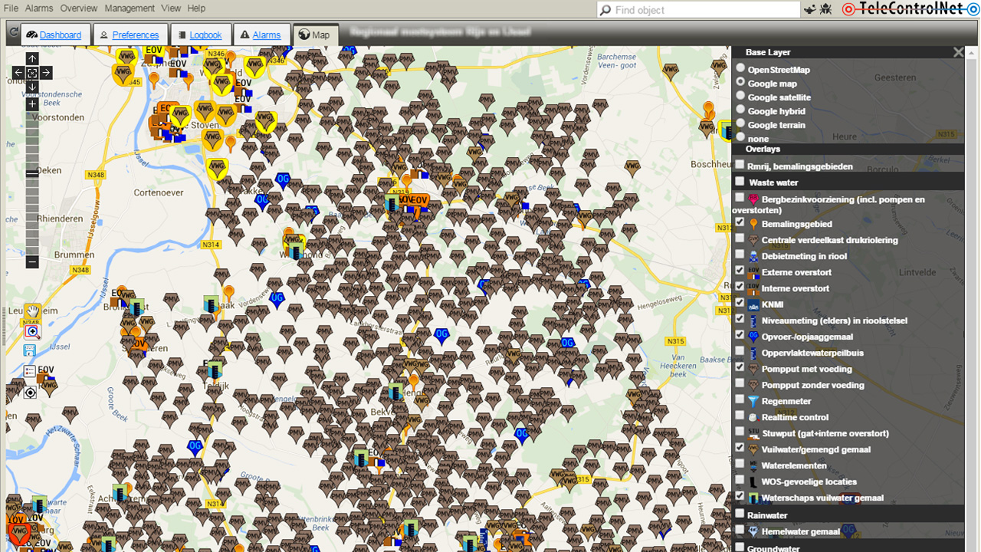Open the layer list tool icon
This screenshot has height=552, width=981.
30,372
